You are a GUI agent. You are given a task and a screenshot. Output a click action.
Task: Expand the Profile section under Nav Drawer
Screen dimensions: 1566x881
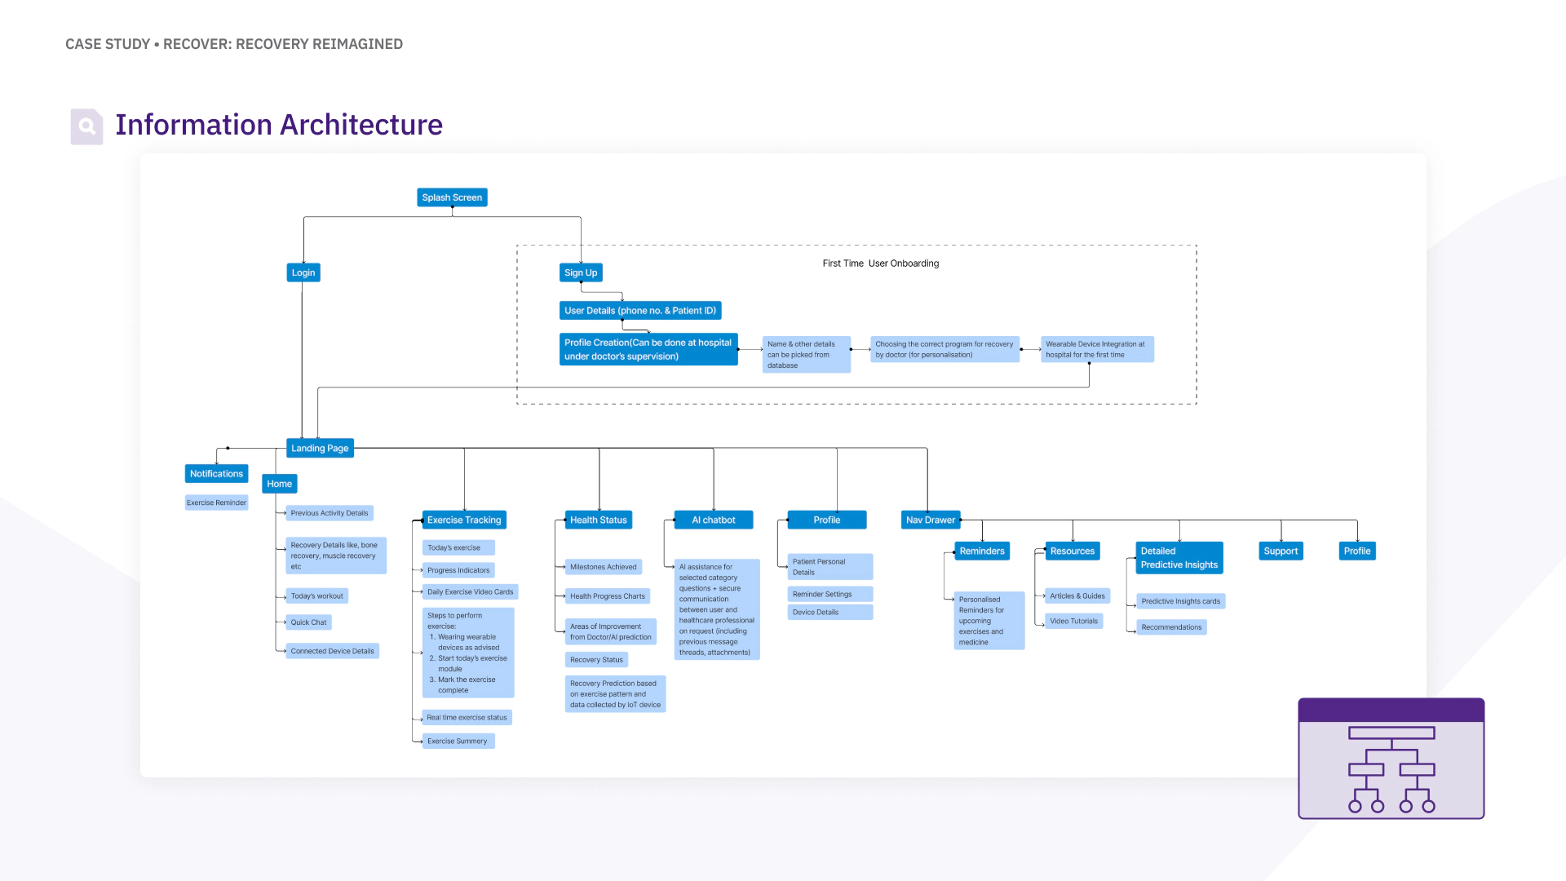(x=1357, y=551)
